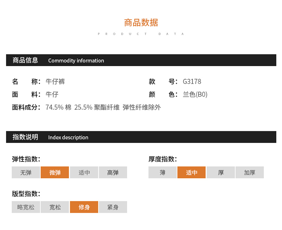
Task: Choose the 薄 thickness option
Action: pos(162,172)
